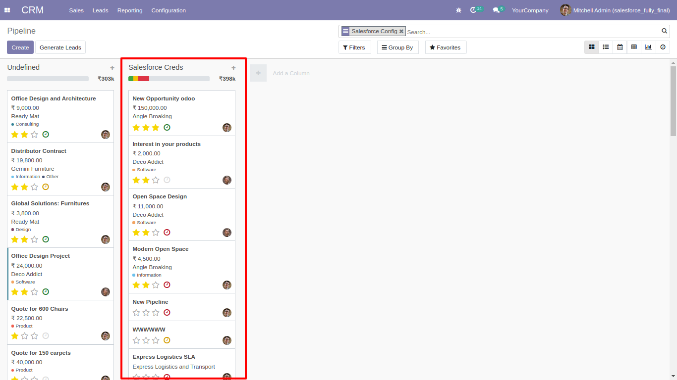Open the Office Design Project card
Image resolution: width=677 pixels, height=380 pixels.
pos(60,274)
